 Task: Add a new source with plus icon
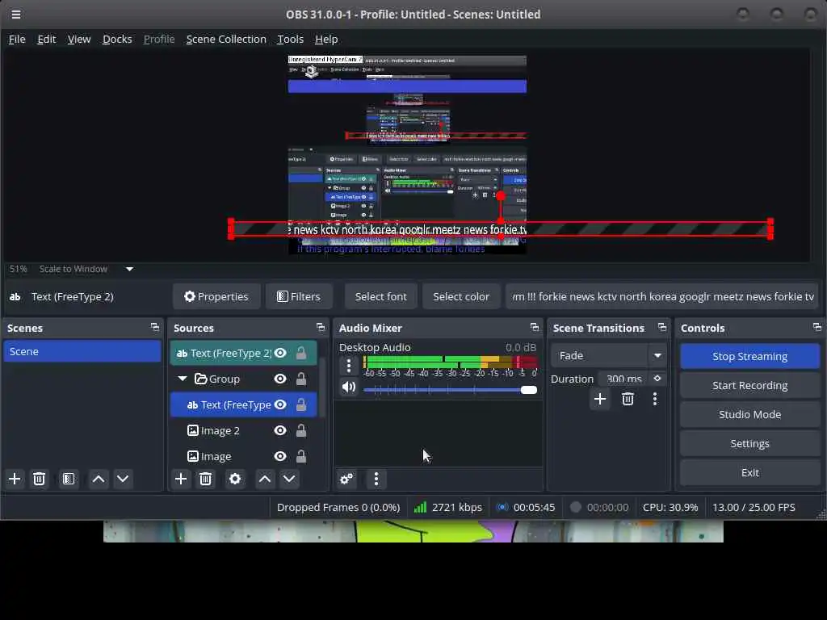coord(181,479)
